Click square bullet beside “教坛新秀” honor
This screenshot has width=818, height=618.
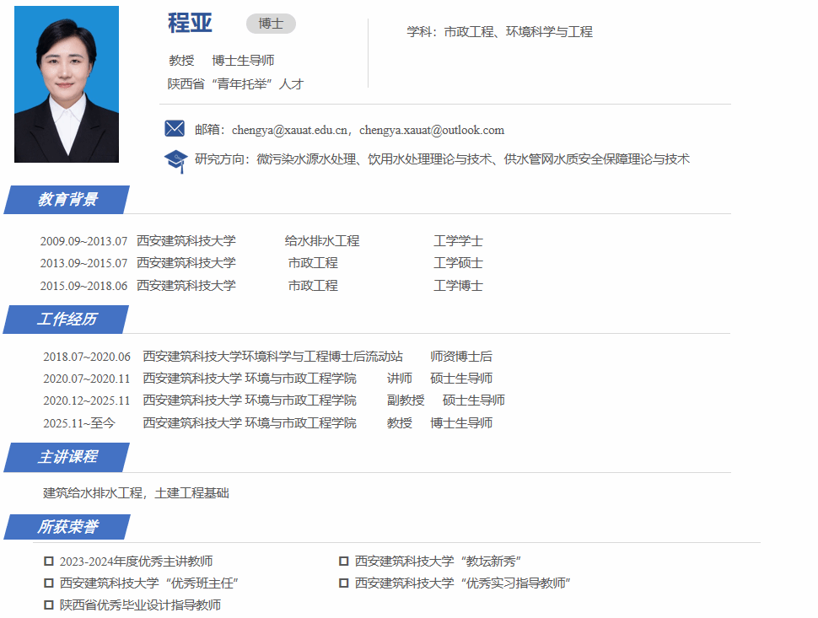tap(344, 562)
